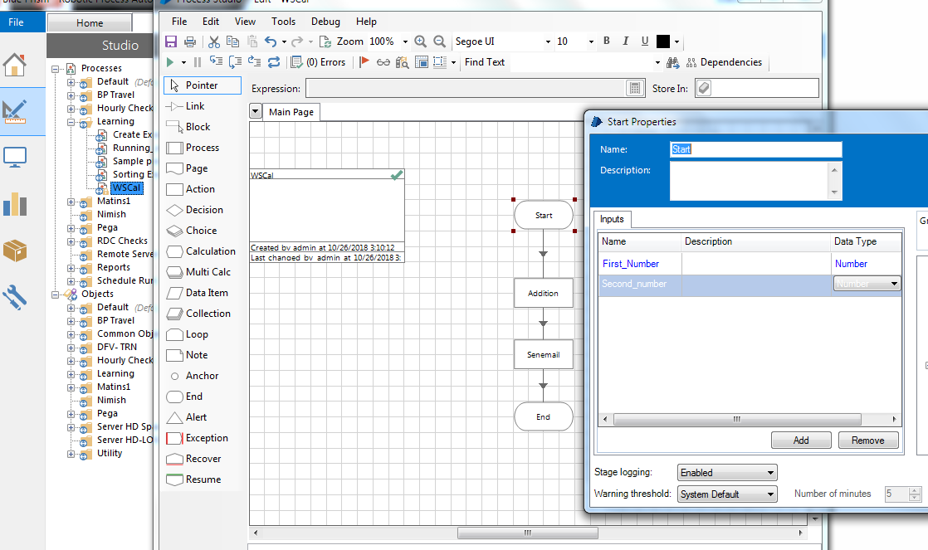Open the Zoom percentage dropdown
Screen dimensions: 928x550
[405, 41]
